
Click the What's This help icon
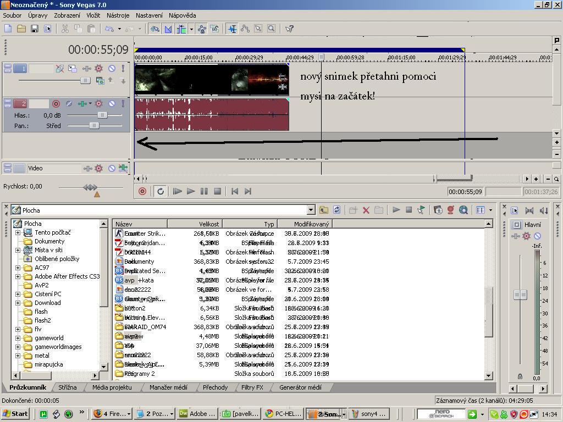click(289, 29)
